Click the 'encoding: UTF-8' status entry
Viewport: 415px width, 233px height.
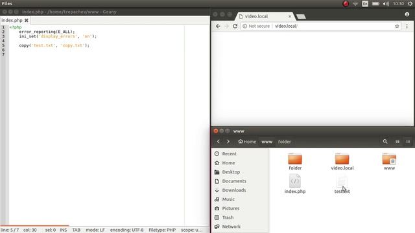click(127, 230)
